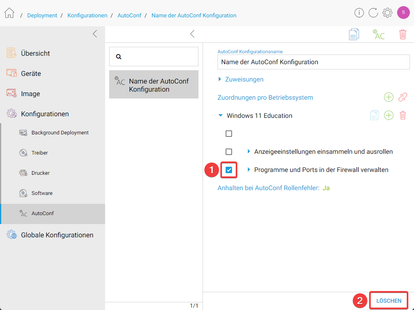
Task: Click the Globale Konfigurationen globe icon
Action: [11, 235]
